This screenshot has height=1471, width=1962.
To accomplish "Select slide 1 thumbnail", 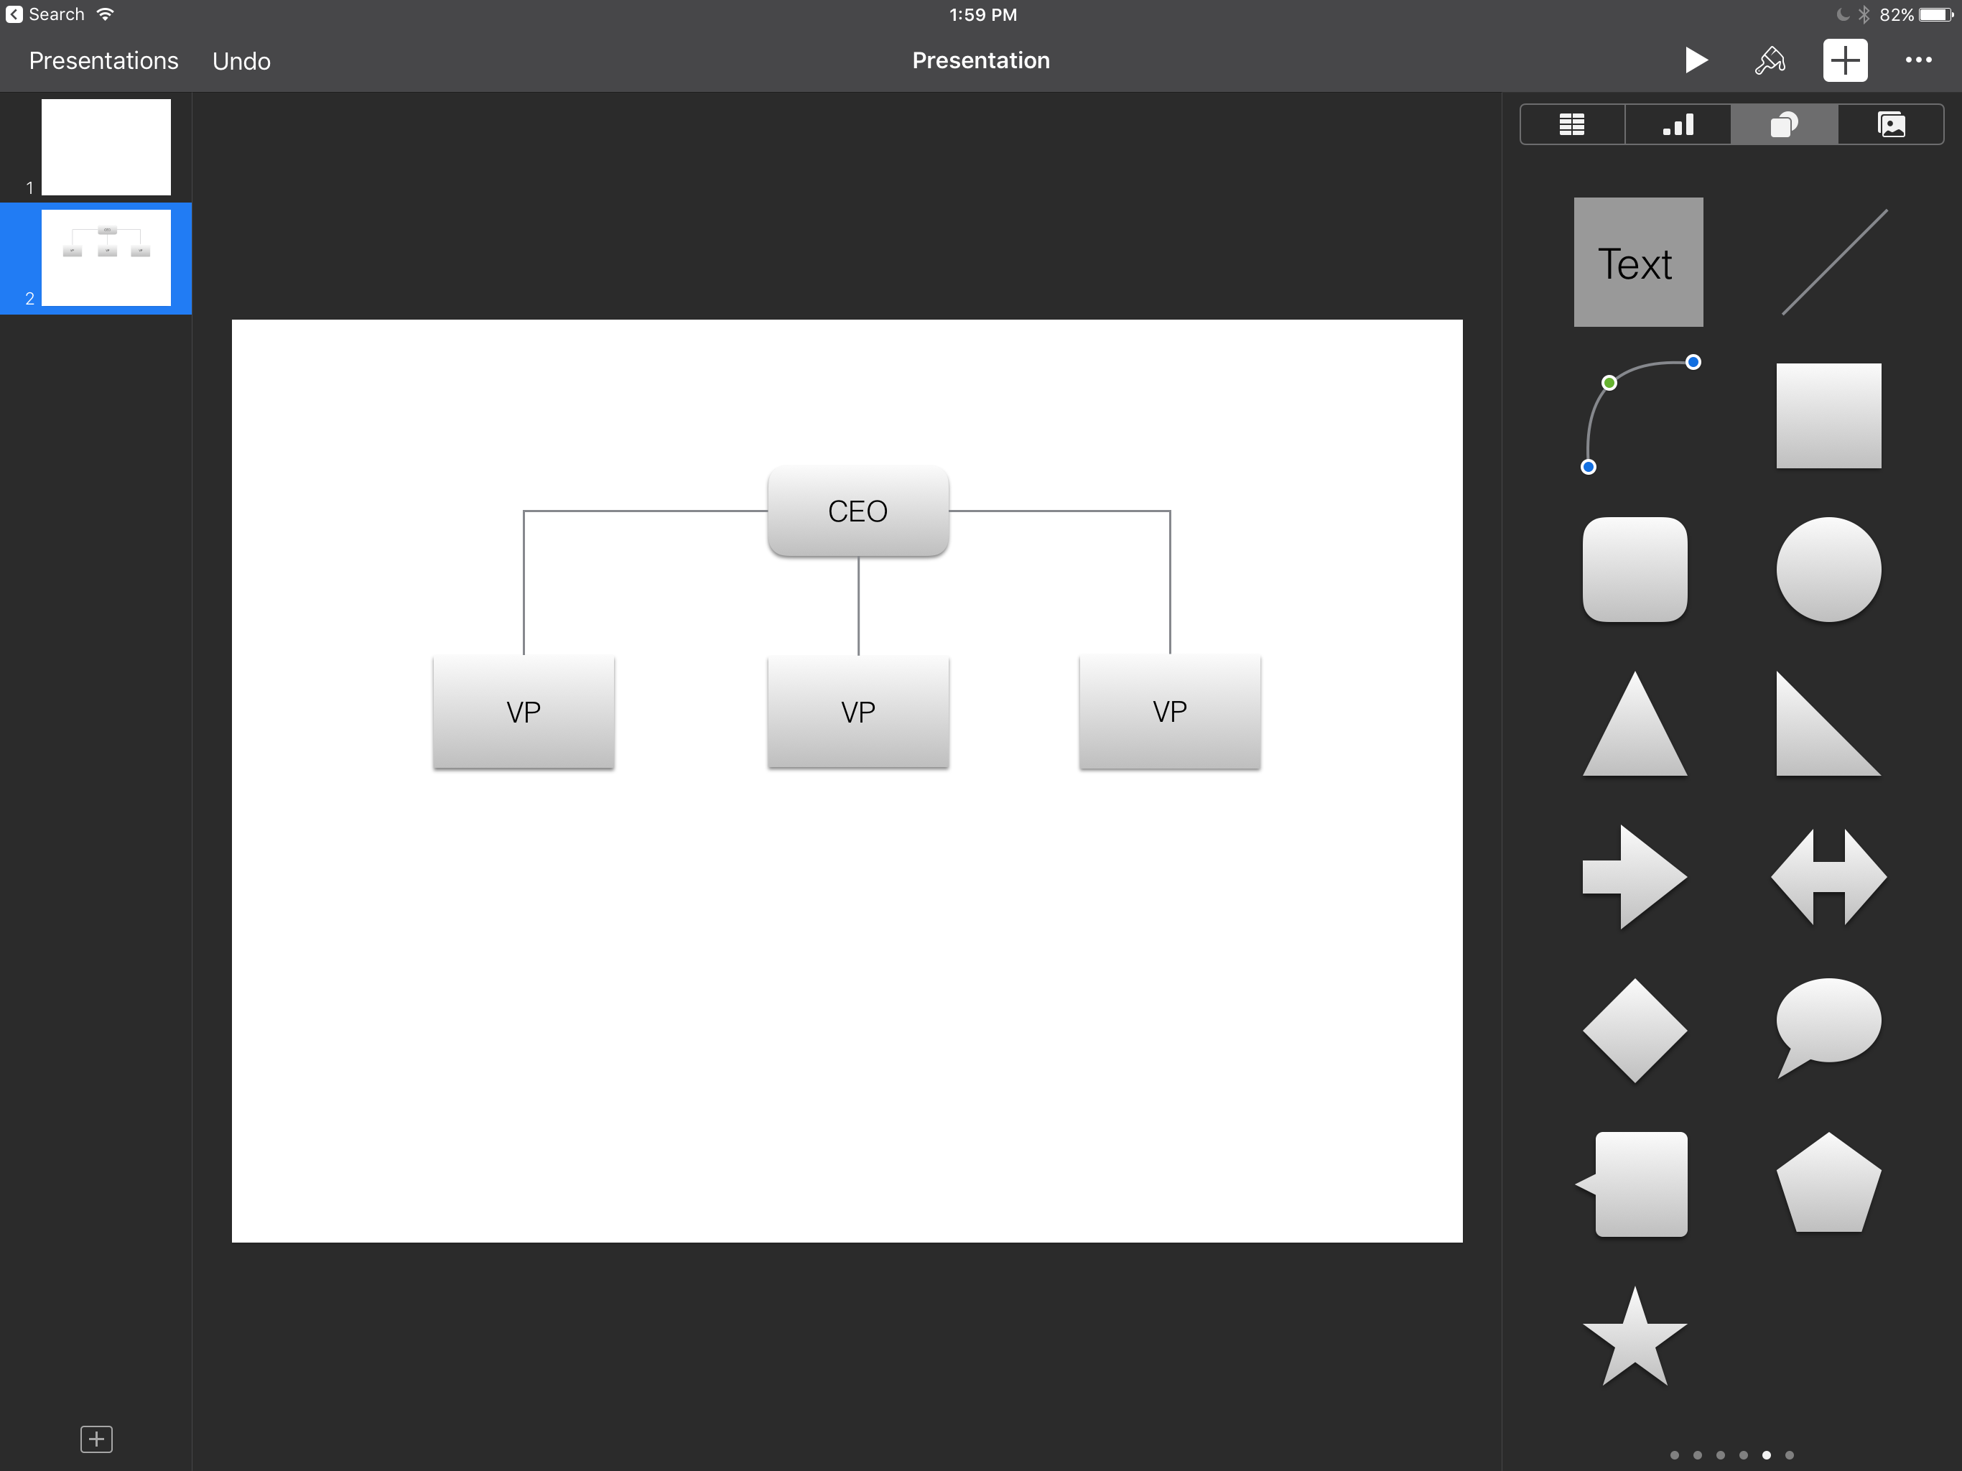I will pos(106,147).
